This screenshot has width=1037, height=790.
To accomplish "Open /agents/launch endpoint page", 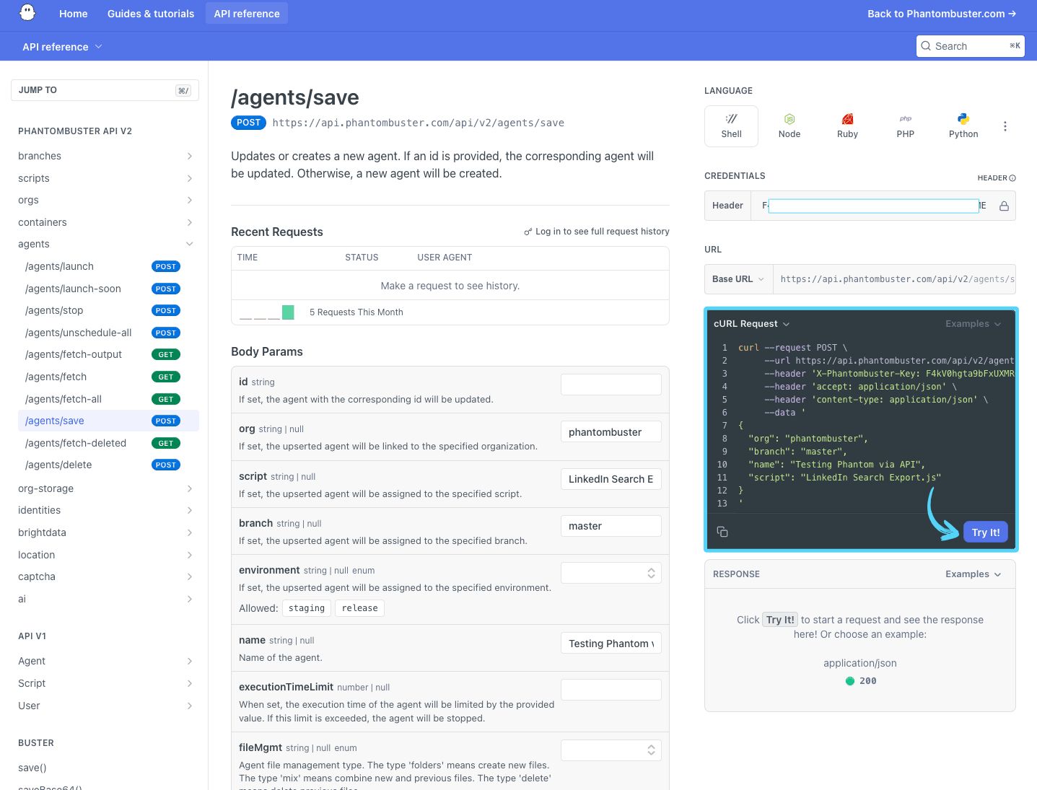I will (x=108, y=266).
